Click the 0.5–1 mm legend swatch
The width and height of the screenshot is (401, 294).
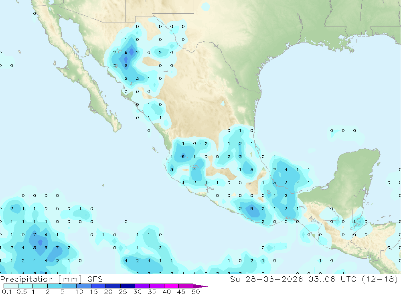pos(26,286)
